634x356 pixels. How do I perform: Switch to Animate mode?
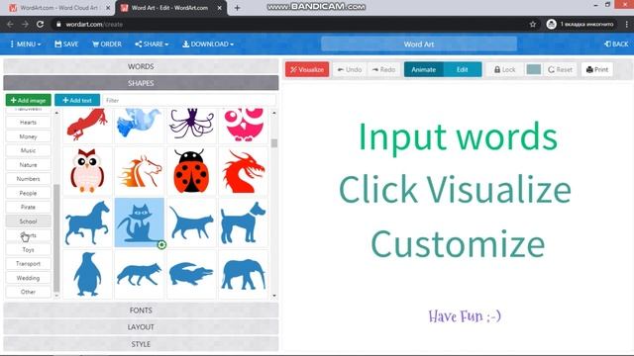(x=423, y=69)
